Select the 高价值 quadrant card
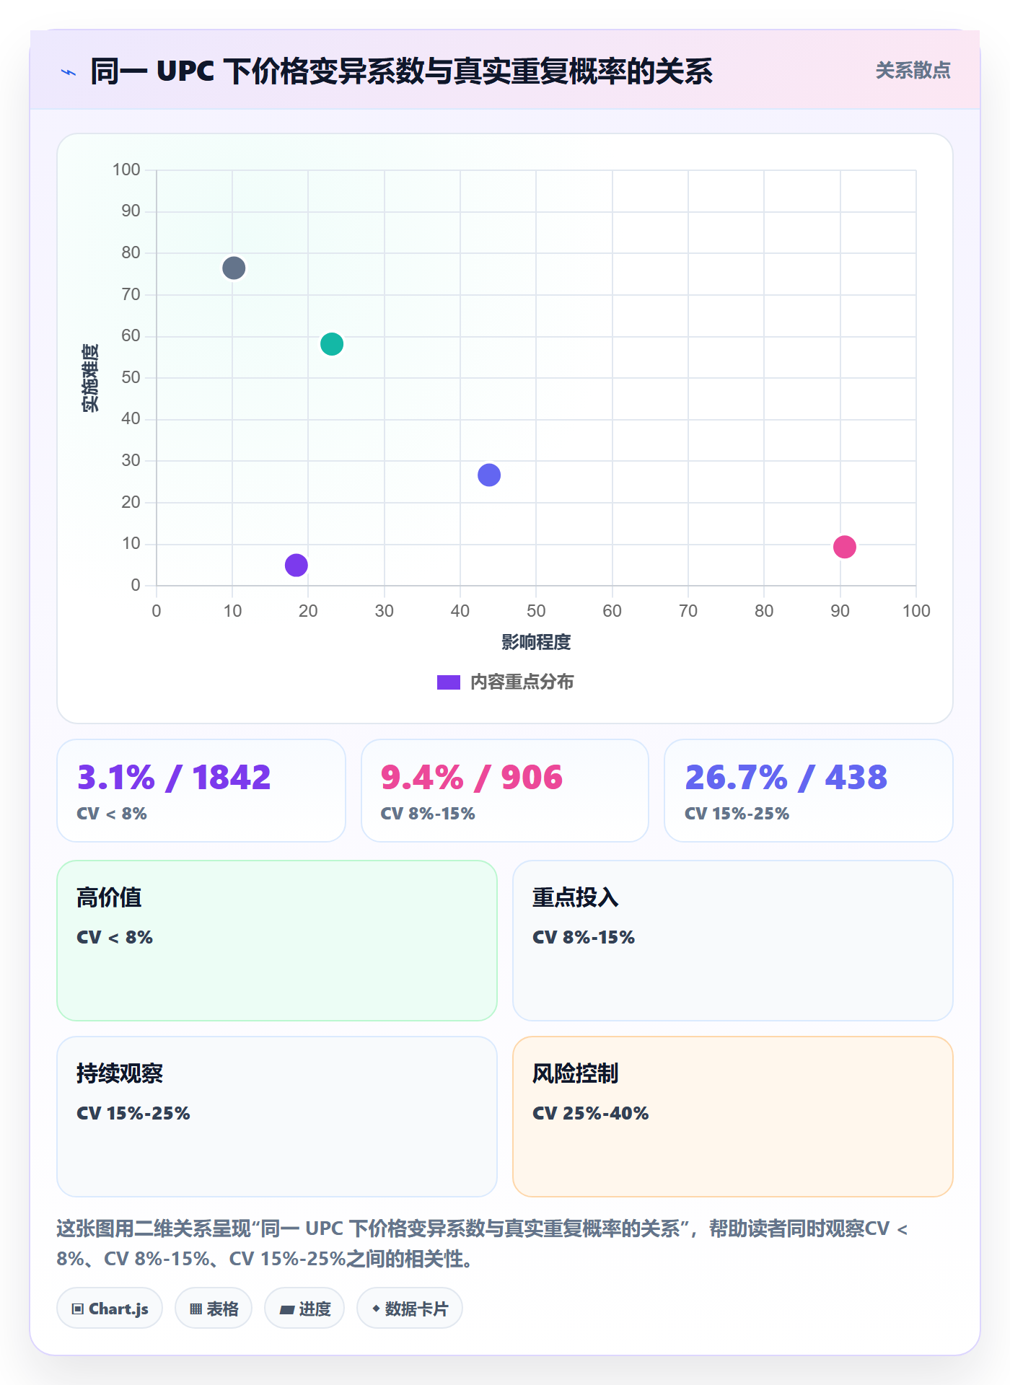1010x1385 pixels. tap(277, 941)
